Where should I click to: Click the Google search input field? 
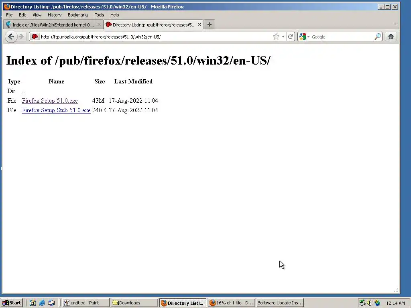tap(342, 36)
